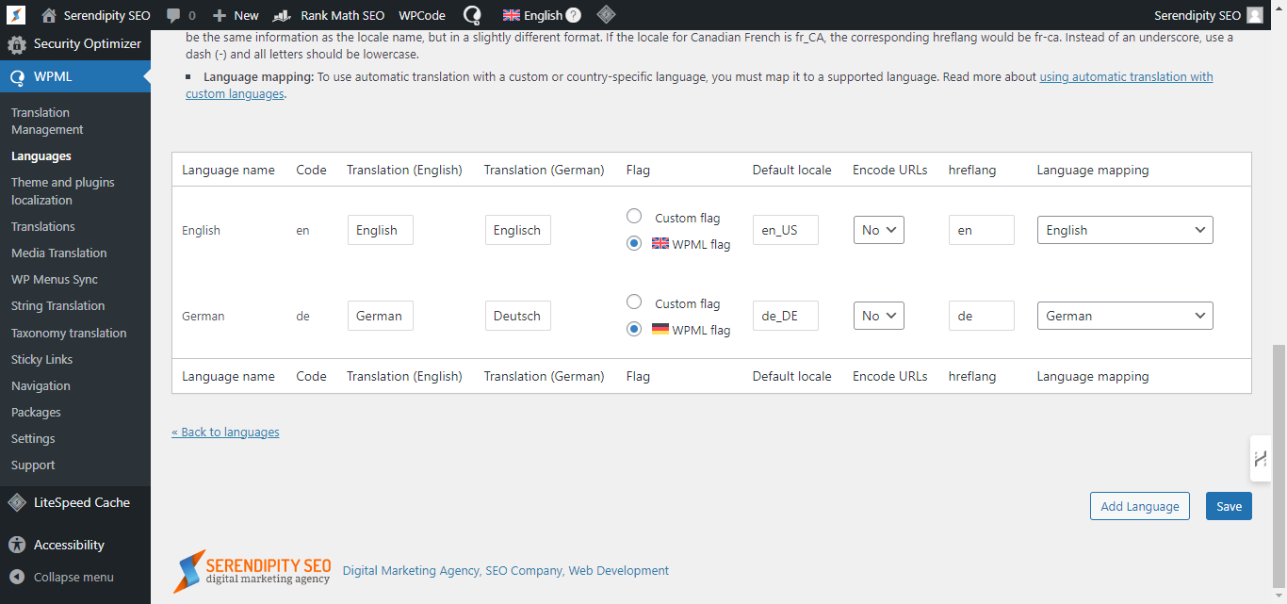Open the language help question mark icon
Viewport: 1287px width, 604px height.
click(x=573, y=15)
